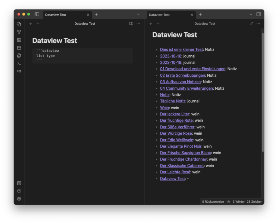Click the Templater <% icon
Viewport: 278px width, 223px height.
coord(19,71)
